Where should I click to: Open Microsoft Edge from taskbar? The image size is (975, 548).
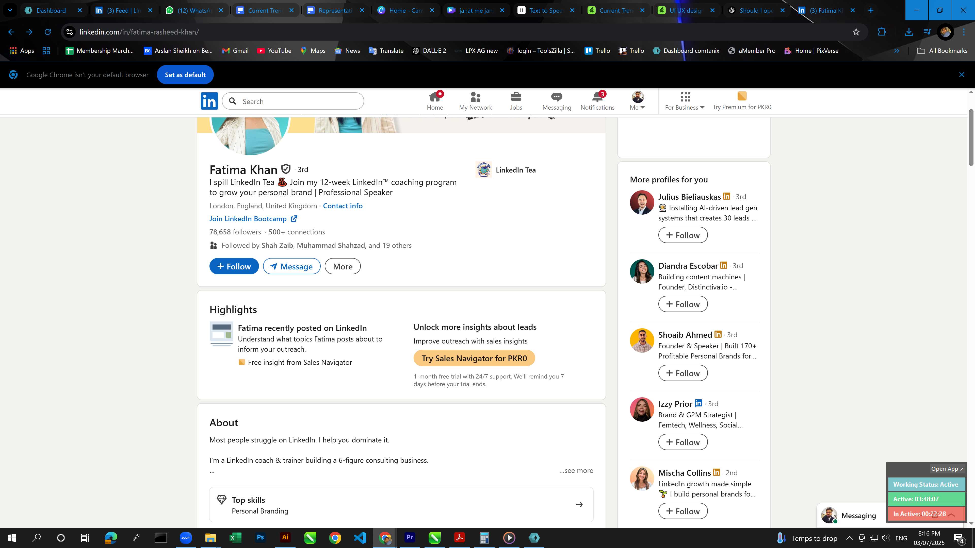(x=111, y=537)
